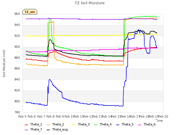
Task: Click the Feb 6 x-axis tick label
Action: (x=32, y=117)
